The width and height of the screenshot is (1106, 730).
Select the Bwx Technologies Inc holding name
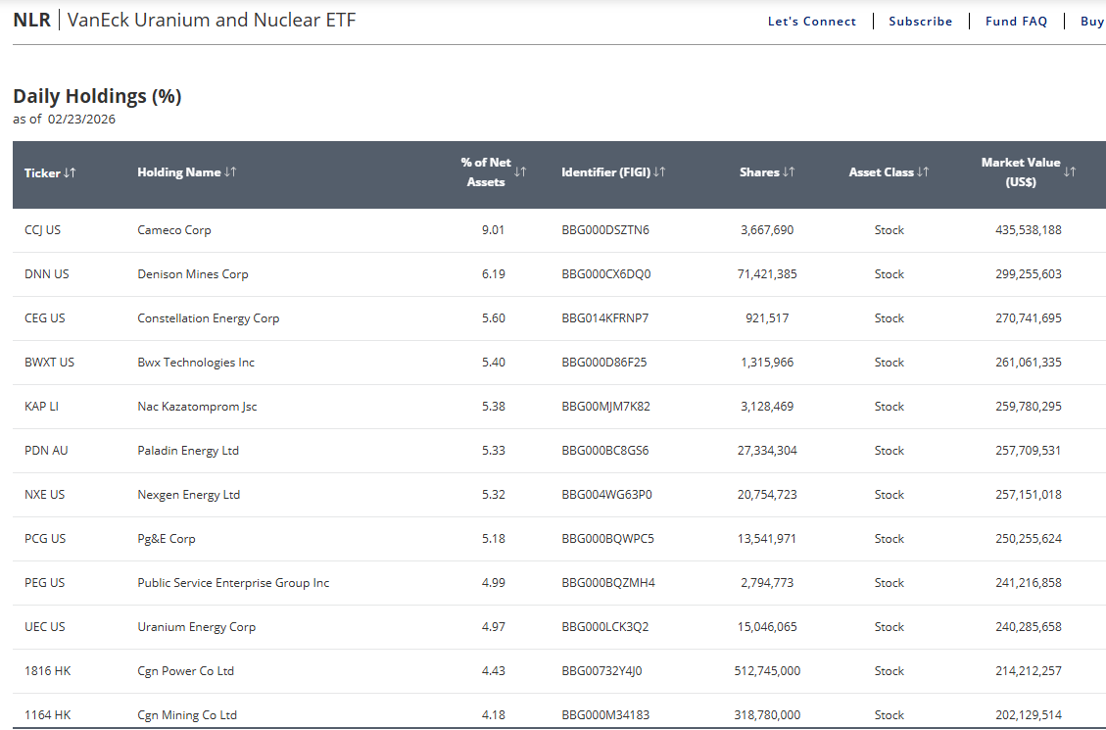196,363
